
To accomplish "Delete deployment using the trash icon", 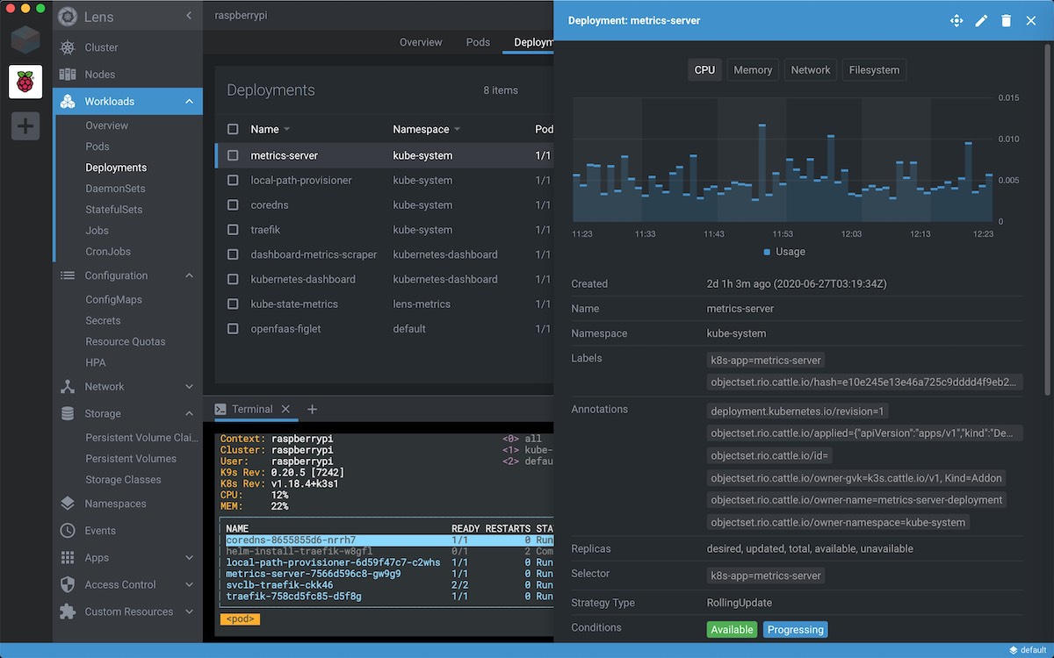I will 1006,20.
